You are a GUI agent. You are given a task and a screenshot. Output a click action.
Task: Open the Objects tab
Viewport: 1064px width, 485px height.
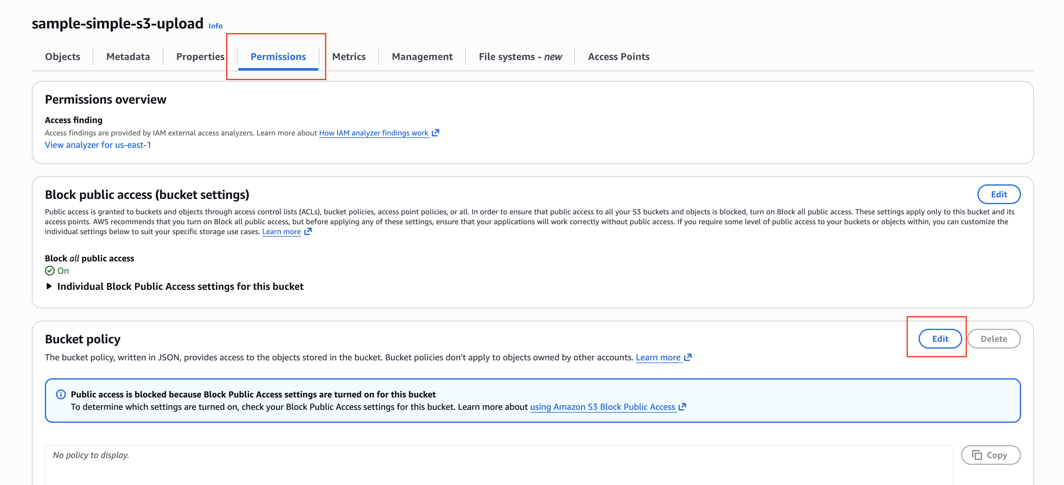pos(62,57)
